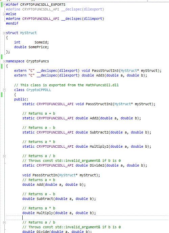The image size is (169, 233).
Task: Click the Add2 function name
Action: pos(94,118)
